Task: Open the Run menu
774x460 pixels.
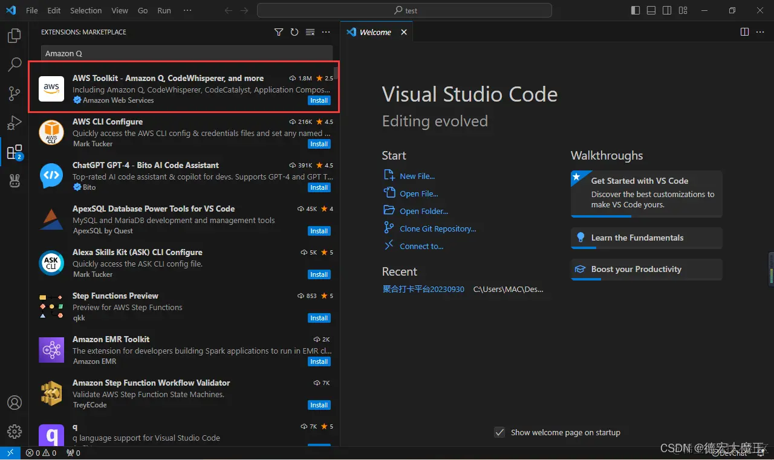Action: [x=164, y=10]
